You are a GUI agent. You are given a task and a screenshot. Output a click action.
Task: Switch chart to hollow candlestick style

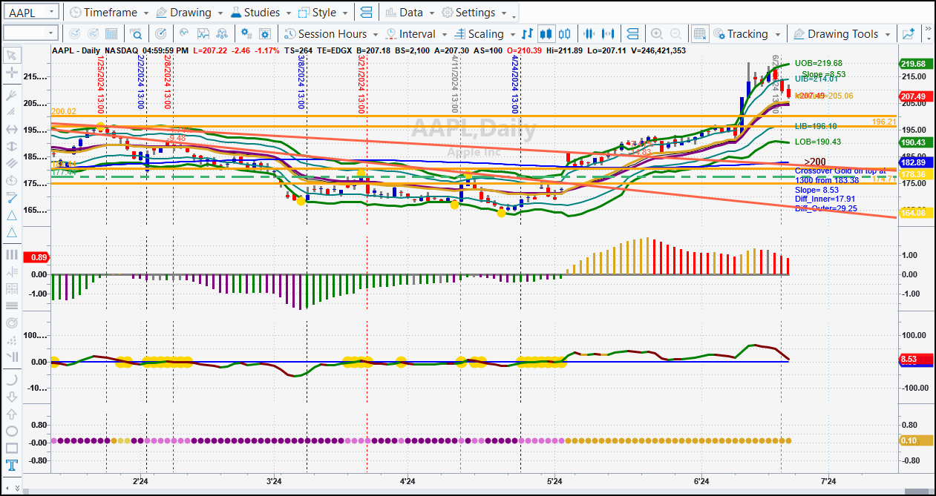tap(565, 33)
